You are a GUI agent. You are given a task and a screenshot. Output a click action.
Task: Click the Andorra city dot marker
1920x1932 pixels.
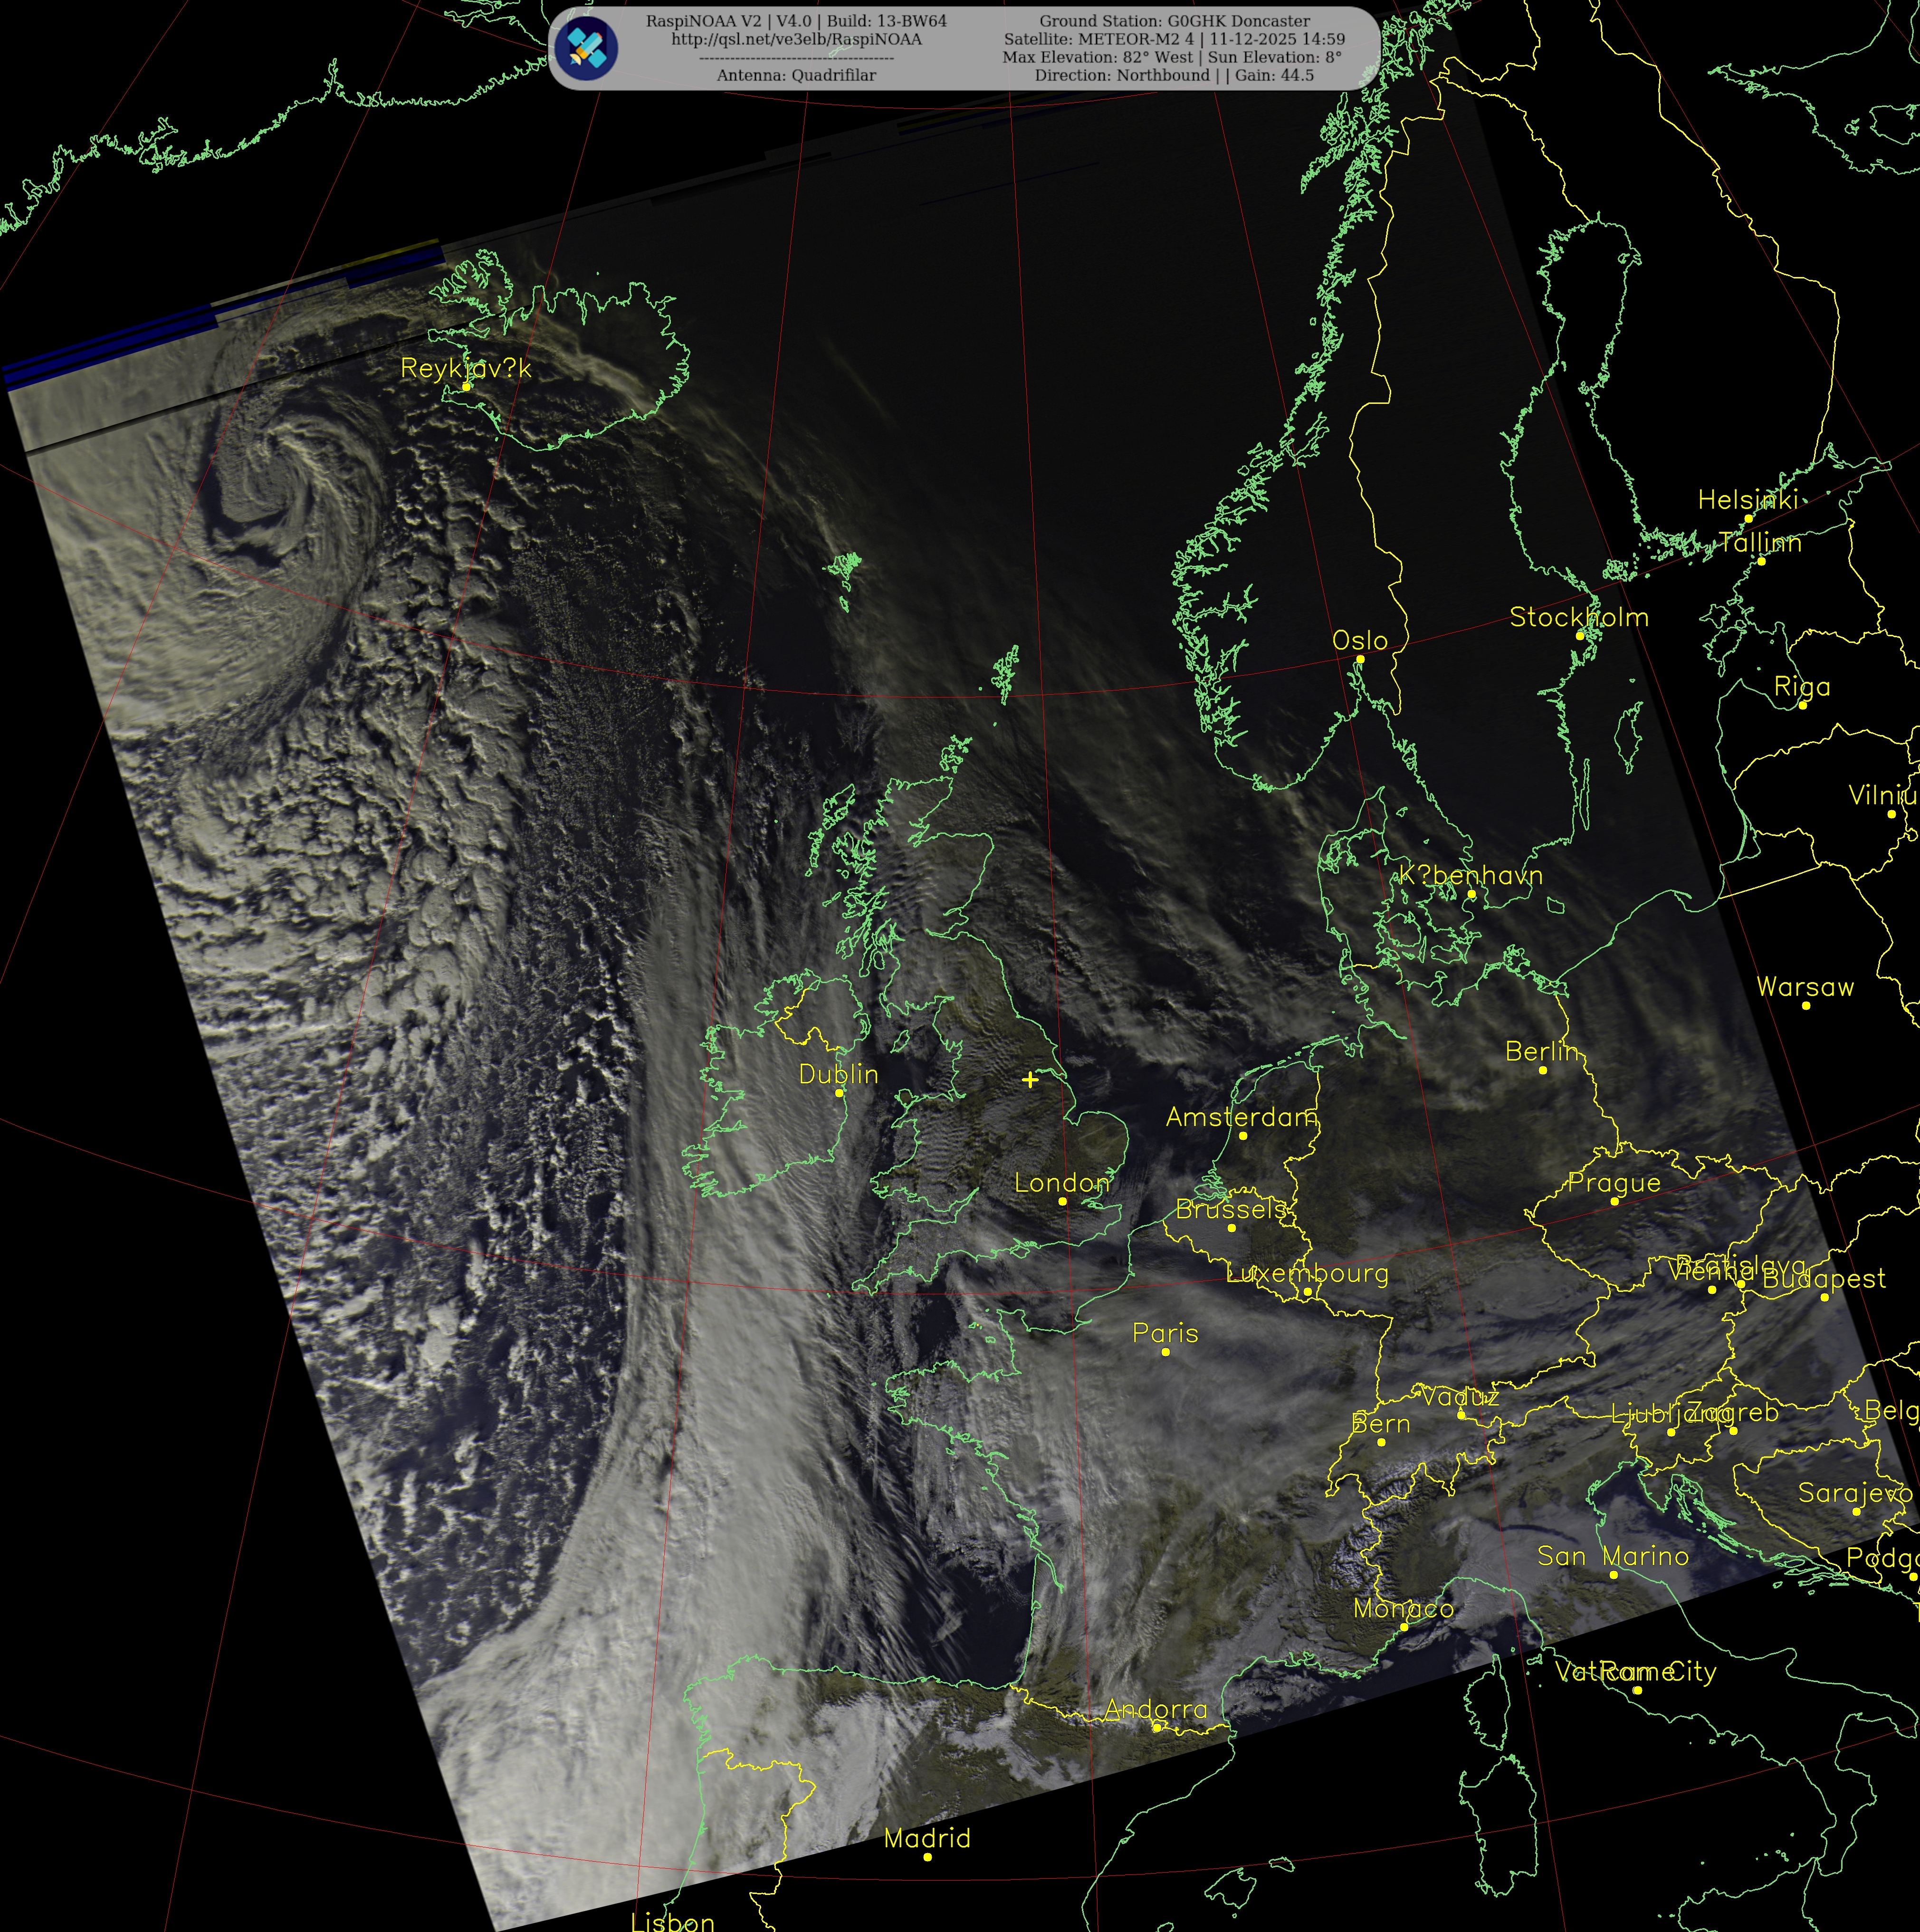point(1157,1727)
